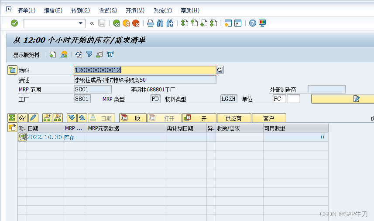Click the 供应商 button

234,118
